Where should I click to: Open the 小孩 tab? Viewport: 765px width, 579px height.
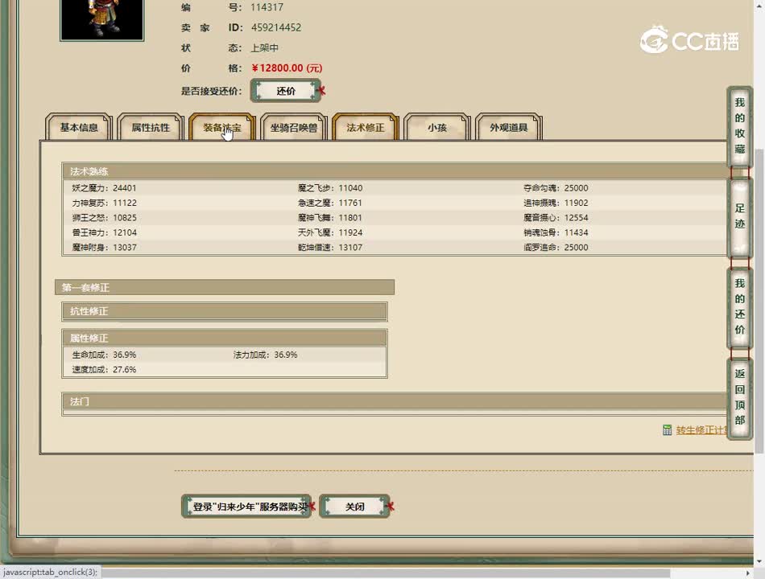point(437,127)
